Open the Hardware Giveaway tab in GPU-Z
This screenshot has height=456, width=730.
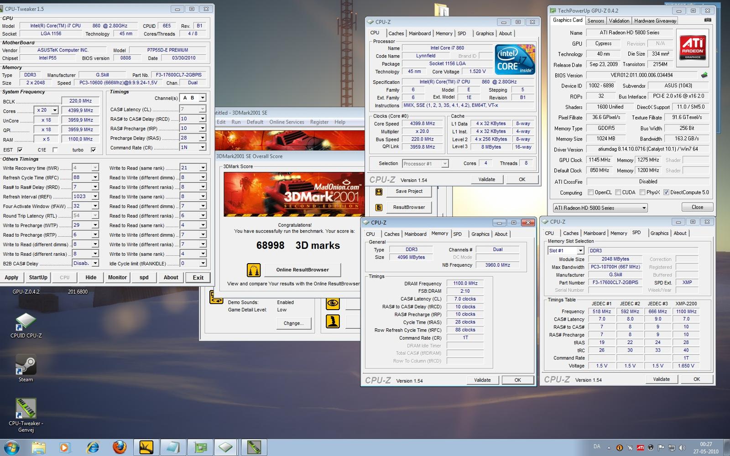[x=655, y=21]
